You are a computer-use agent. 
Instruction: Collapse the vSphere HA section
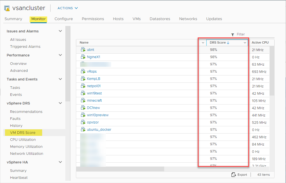60,162
